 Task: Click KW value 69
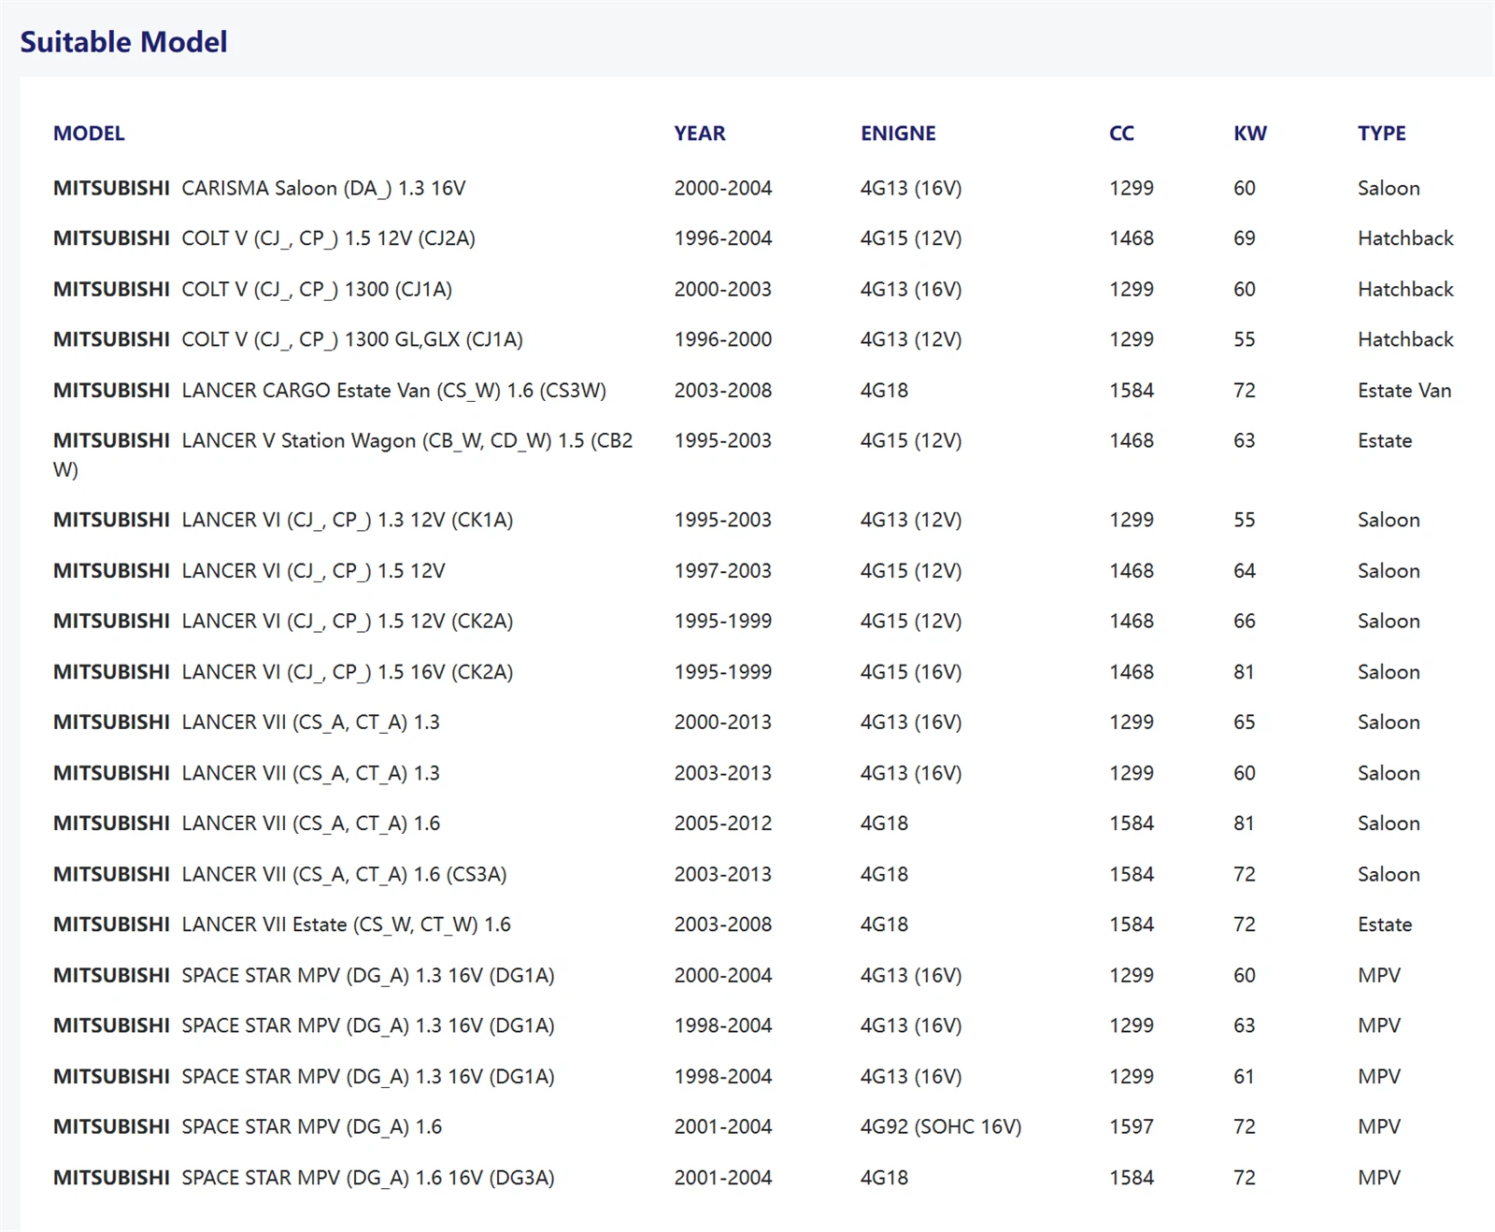tap(1245, 238)
